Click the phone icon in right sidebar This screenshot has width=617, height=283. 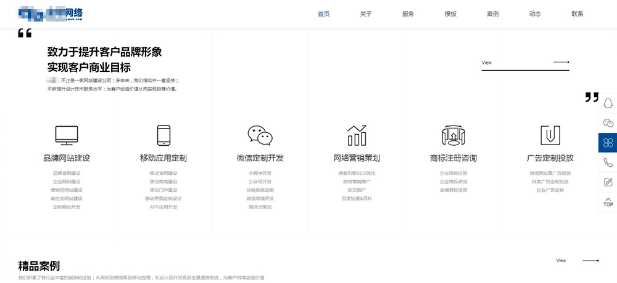coord(608,162)
